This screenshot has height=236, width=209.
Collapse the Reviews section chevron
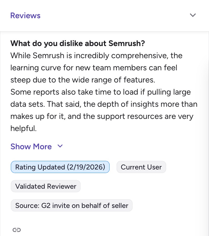193,15
